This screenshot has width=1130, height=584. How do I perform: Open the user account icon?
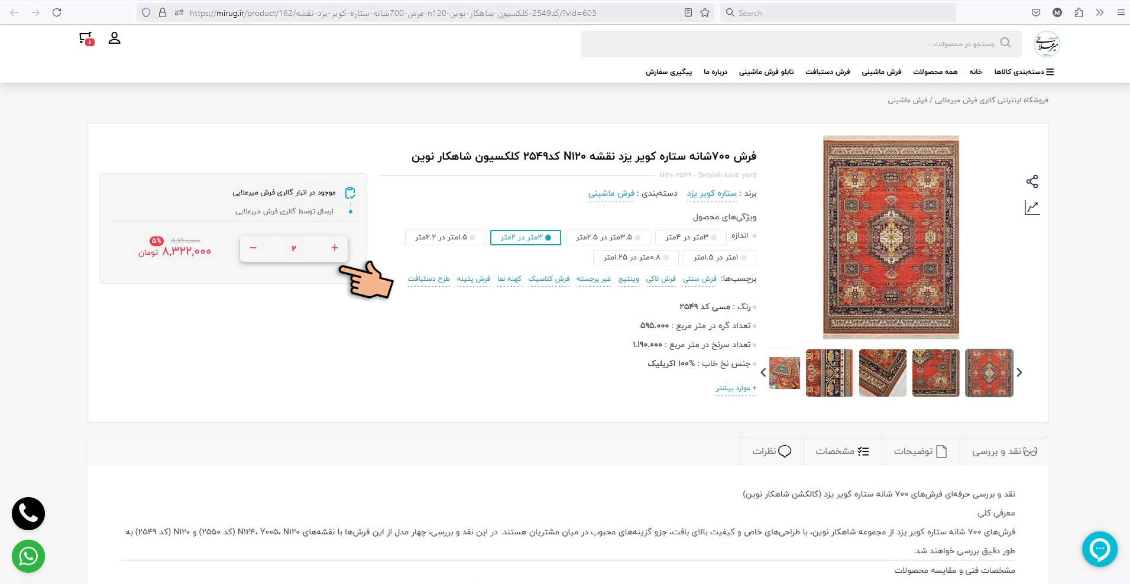(115, 38)
